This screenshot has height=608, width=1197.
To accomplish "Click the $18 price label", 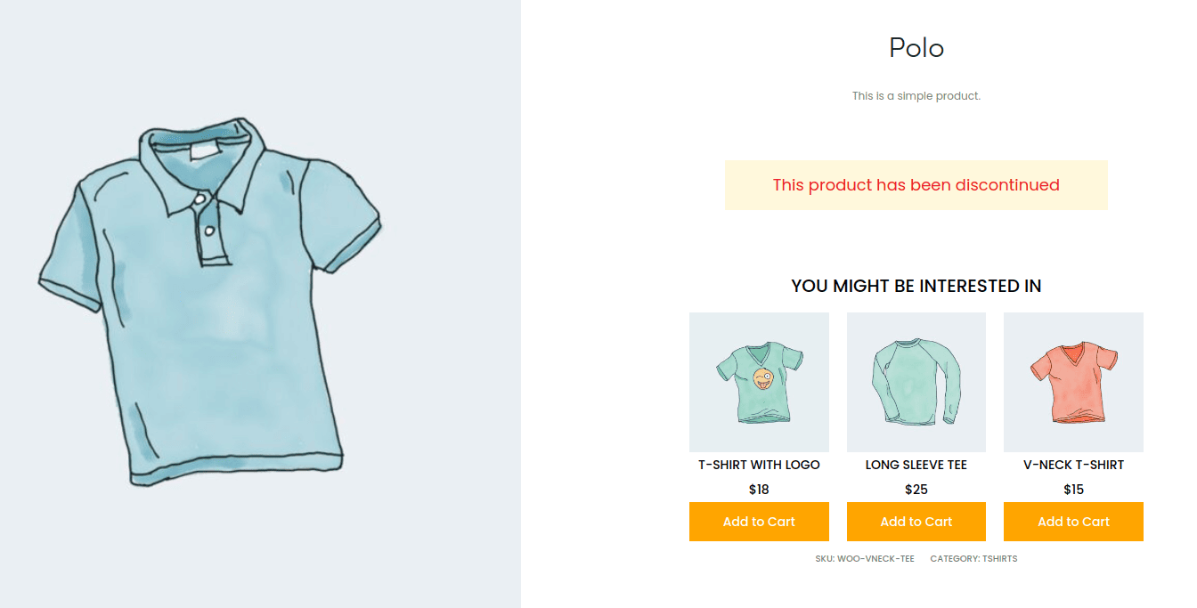I will click(759, 490).
